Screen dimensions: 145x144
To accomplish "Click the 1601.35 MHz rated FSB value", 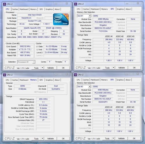I will coord(25,56).
